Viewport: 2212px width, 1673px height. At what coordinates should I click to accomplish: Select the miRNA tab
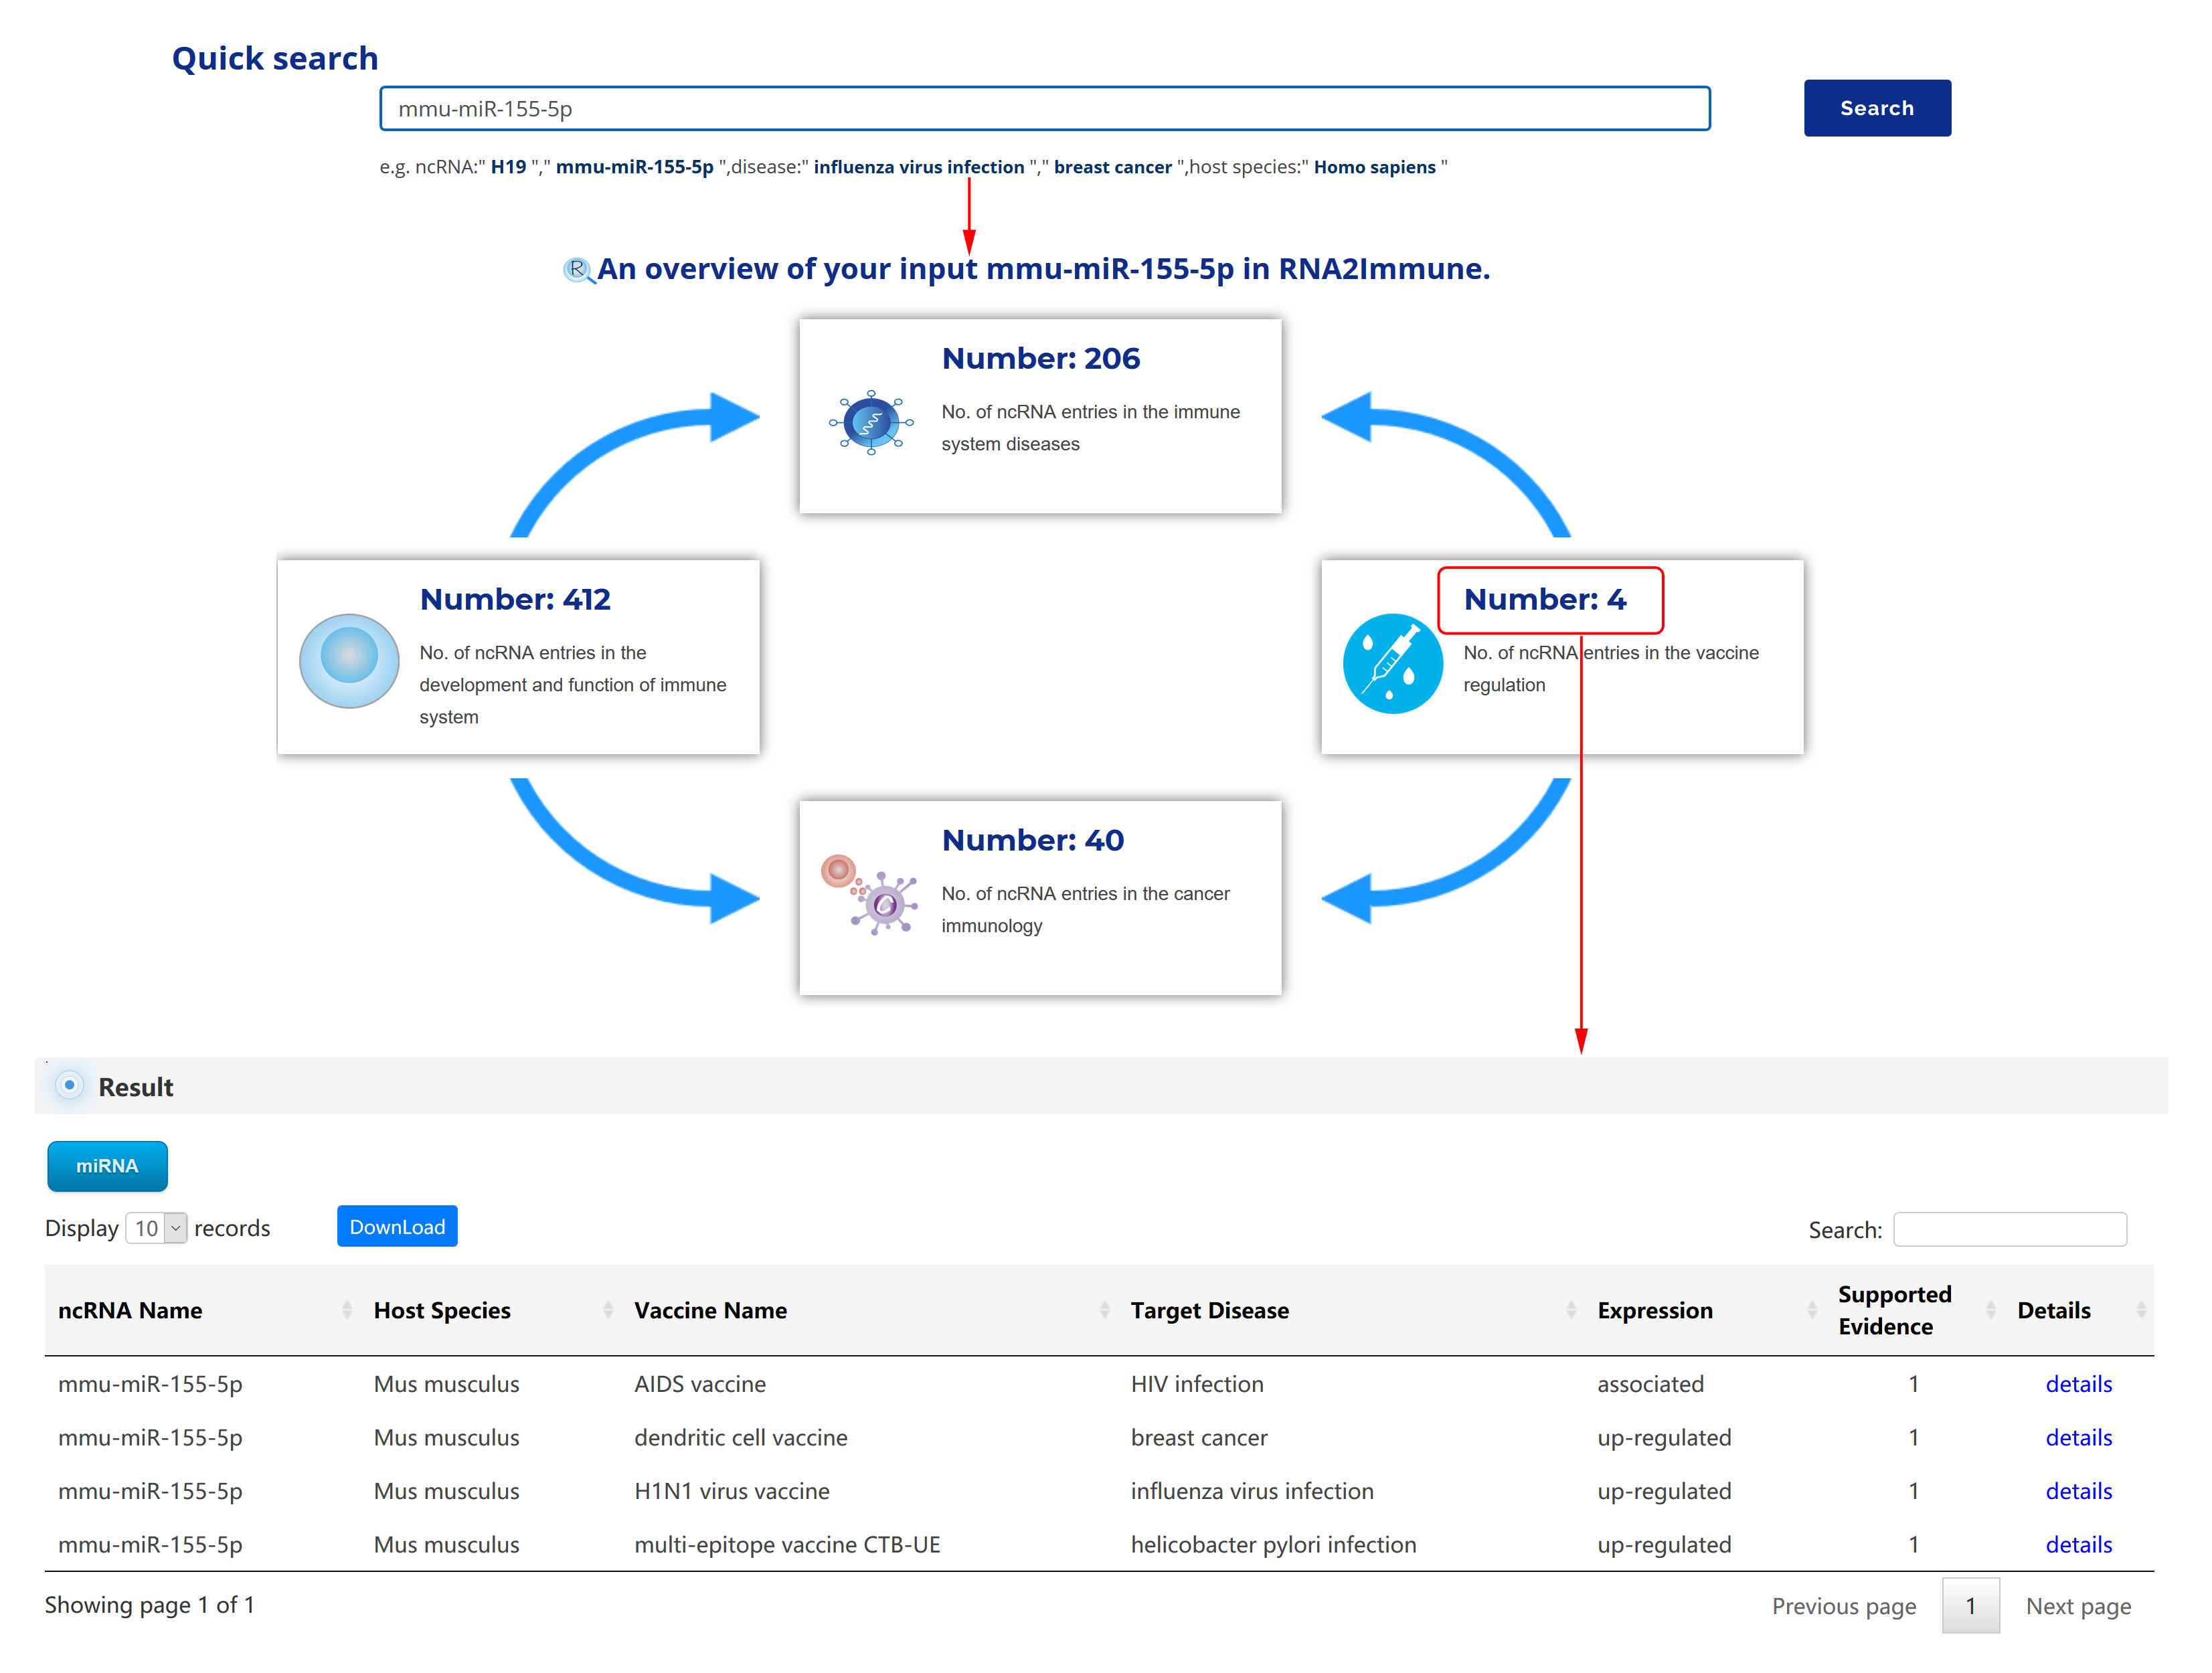[x=107, y=1166]
